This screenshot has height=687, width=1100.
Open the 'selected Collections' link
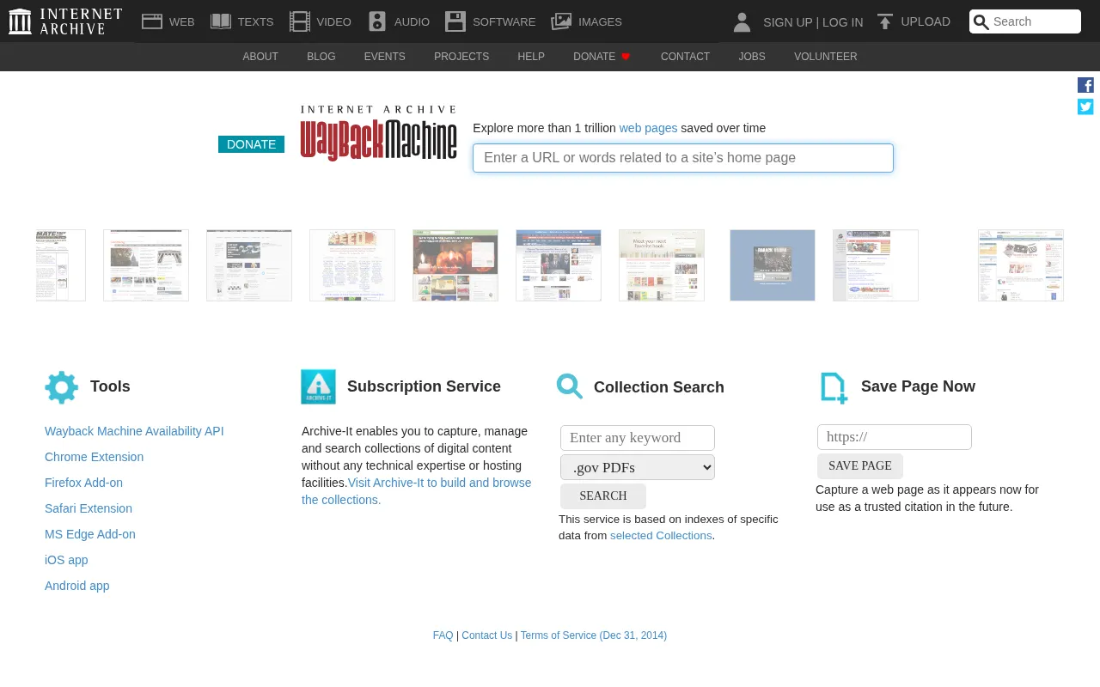coord(661,536)
